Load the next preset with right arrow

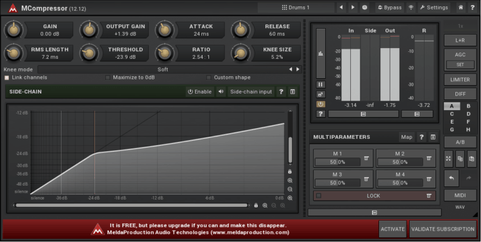[353, 8]
